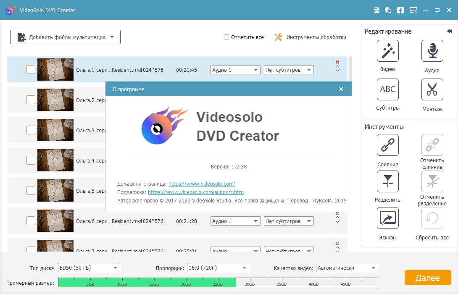Open the video quality Автоматически dropdown
The width and height of the screenshot is (458, 294).
(x=347, y=268)
